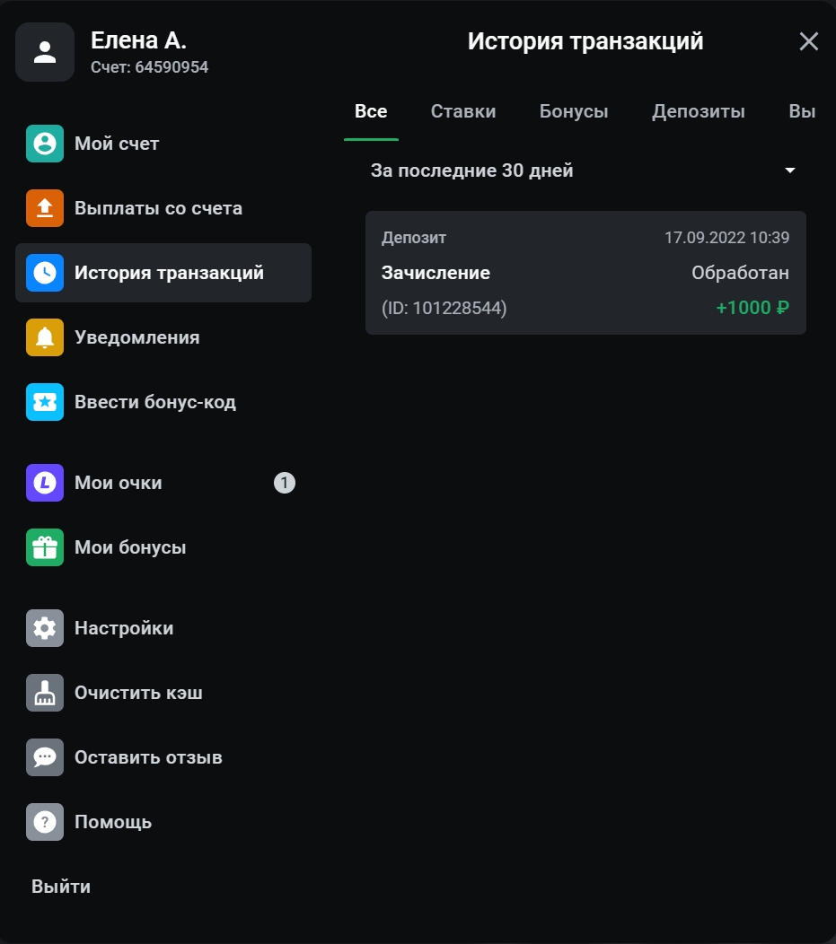
Task: Select the yellow notifications bell icon
Action: (45, 337)
